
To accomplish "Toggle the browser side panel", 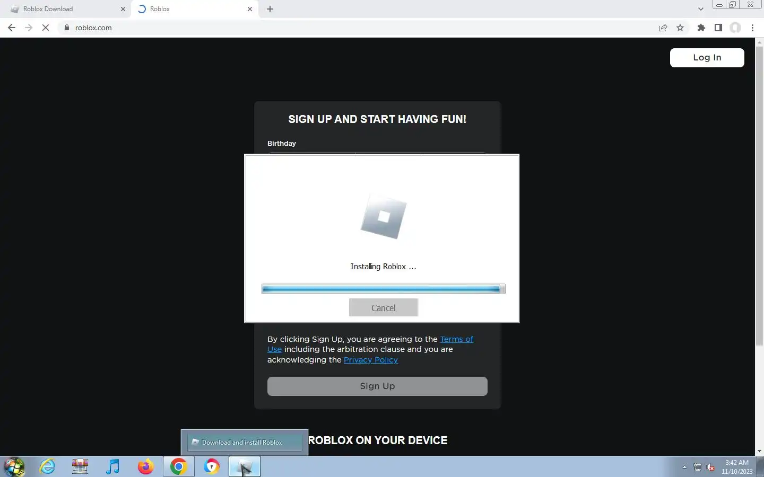I will coord(718,28).
